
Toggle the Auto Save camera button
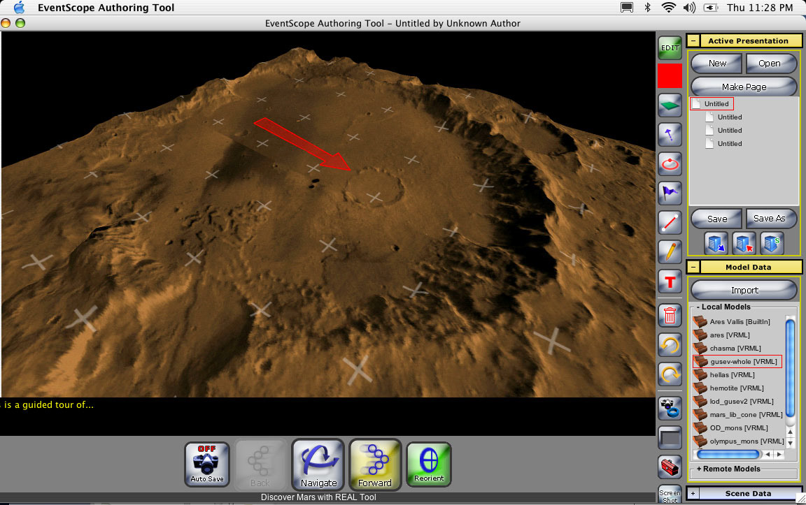tap(207, 464)
